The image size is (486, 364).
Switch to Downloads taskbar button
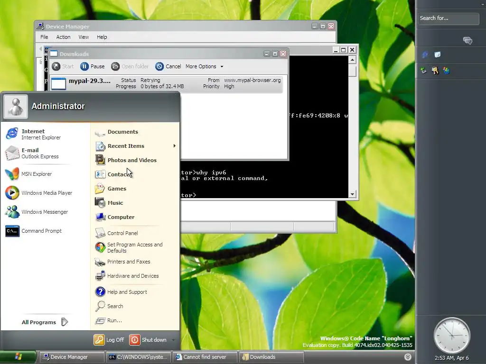point(271,357)
